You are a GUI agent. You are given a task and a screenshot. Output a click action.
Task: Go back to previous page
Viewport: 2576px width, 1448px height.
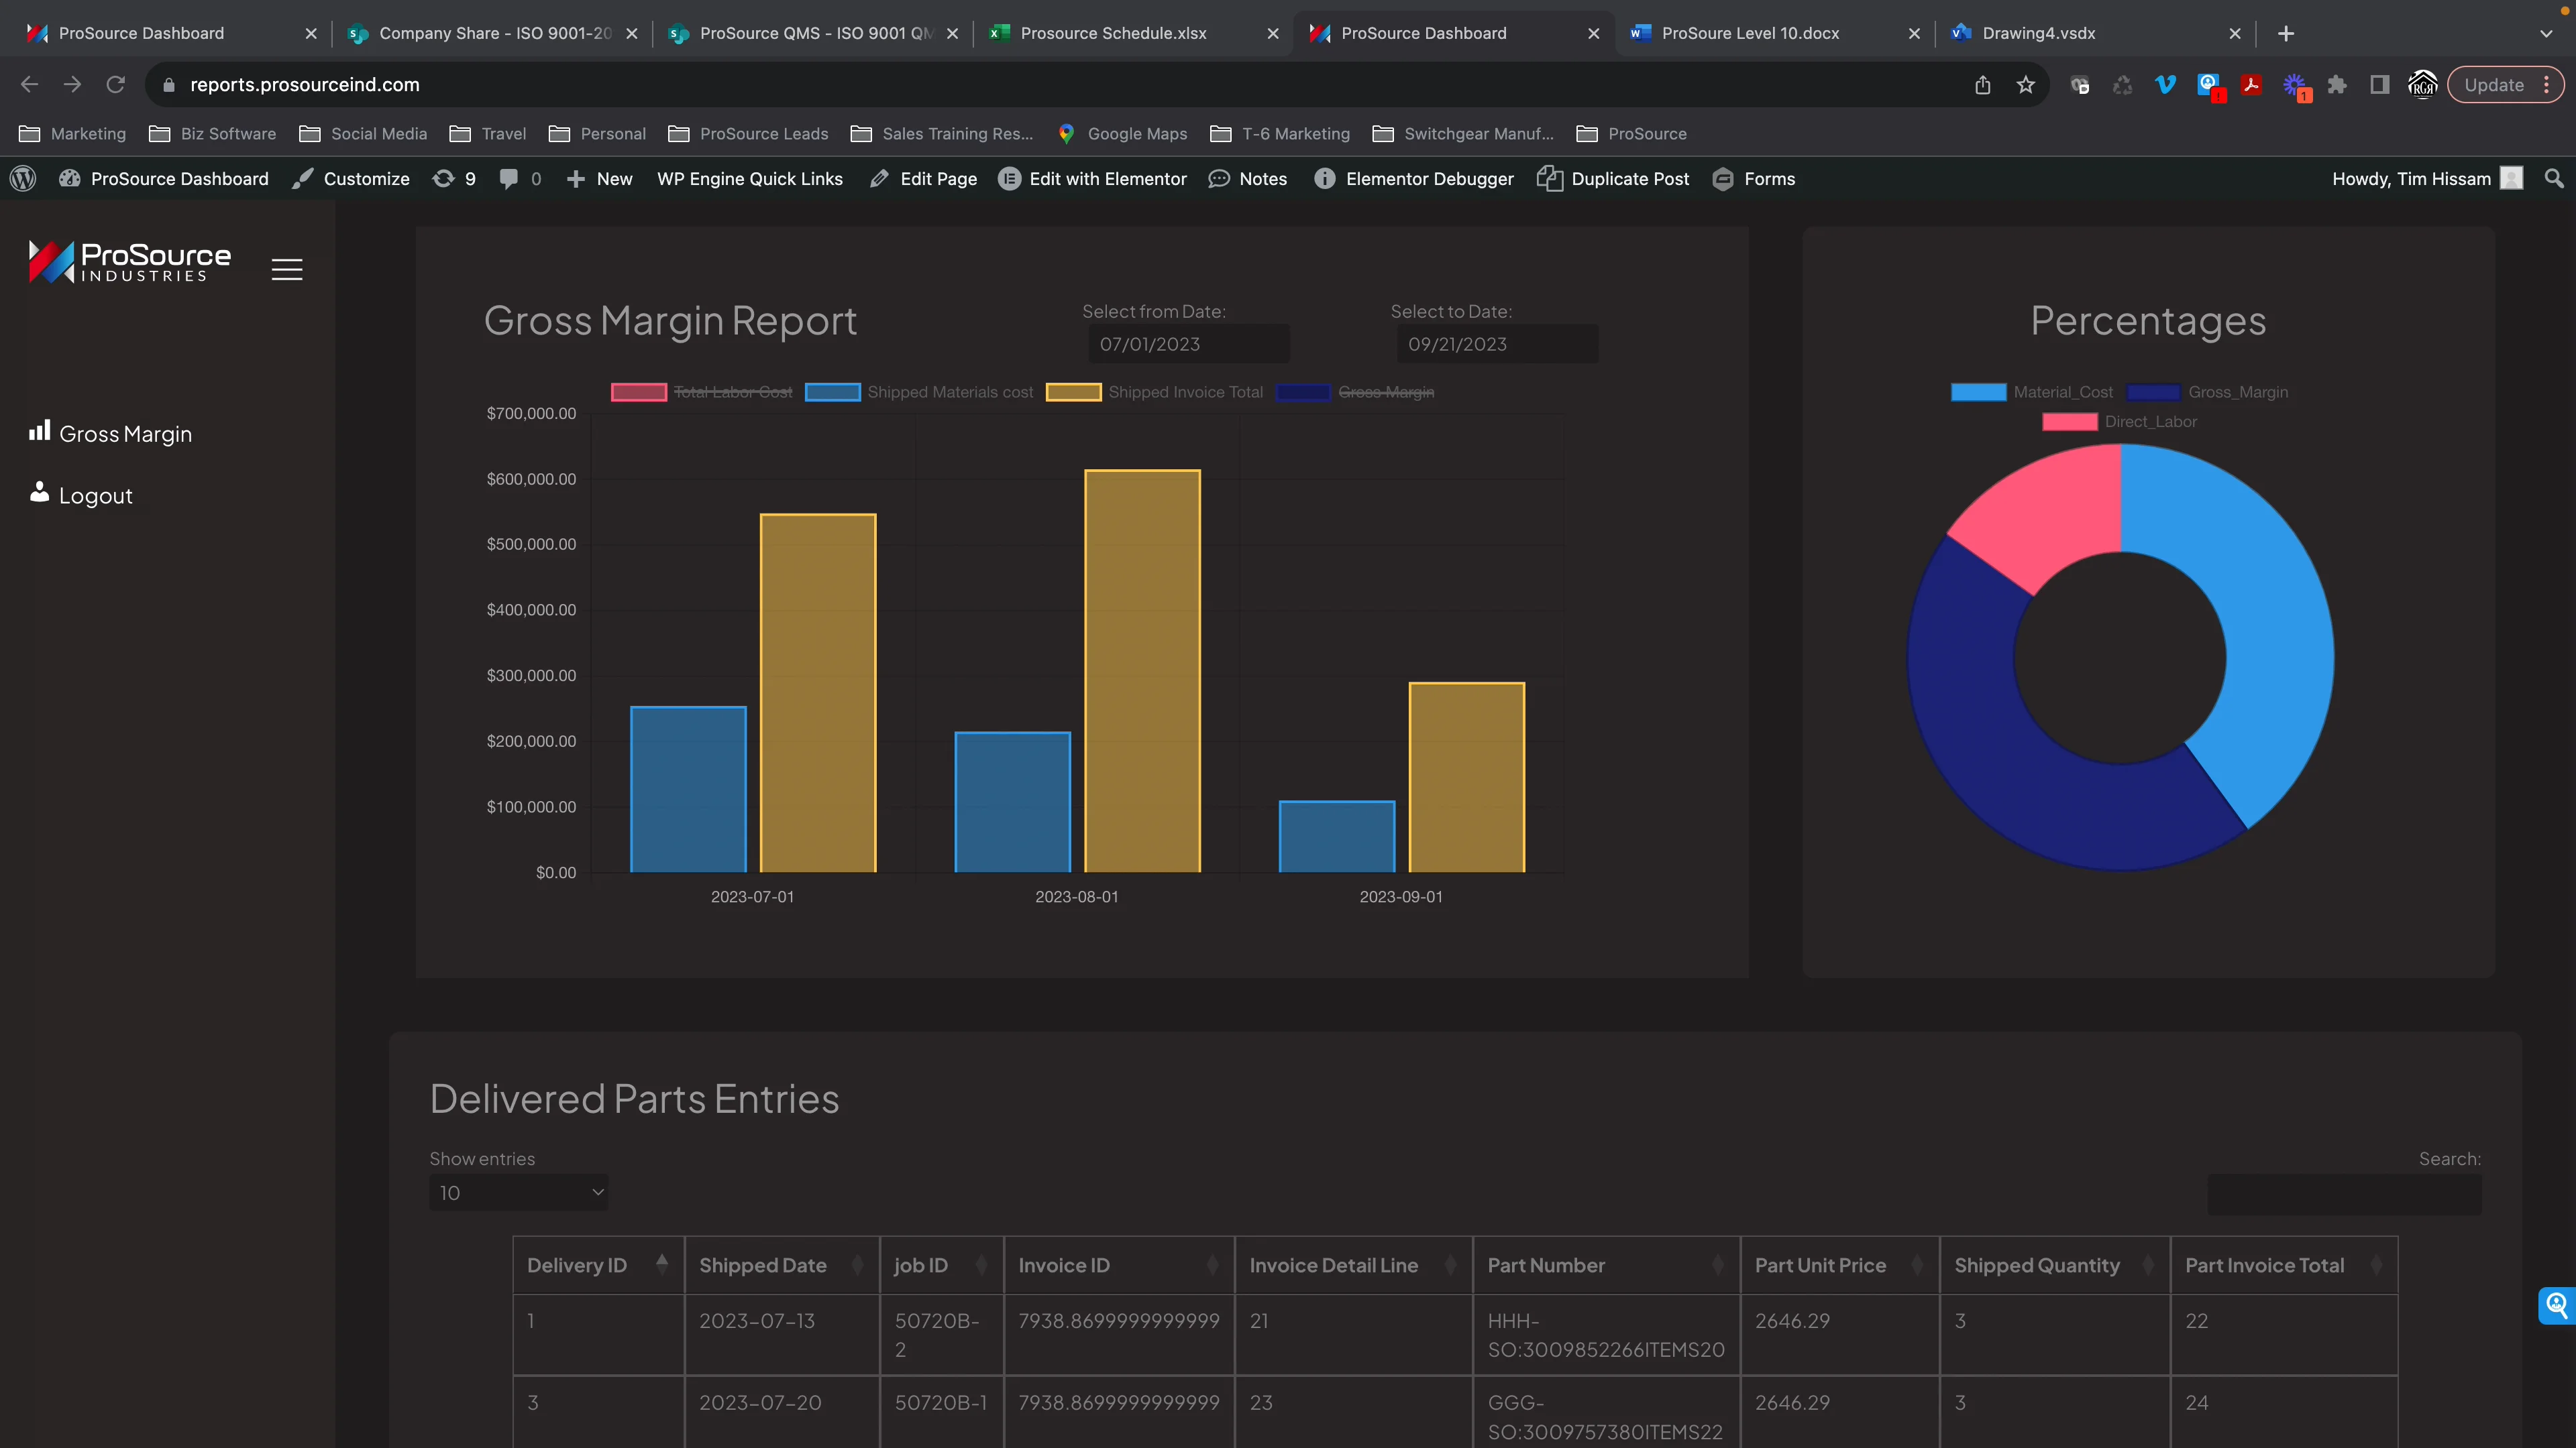[x=30, y=85]
